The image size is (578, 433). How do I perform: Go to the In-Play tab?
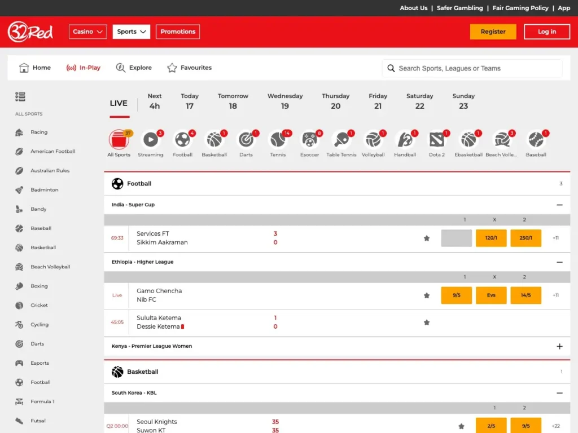pyautogui.click(x=84, y=68)
